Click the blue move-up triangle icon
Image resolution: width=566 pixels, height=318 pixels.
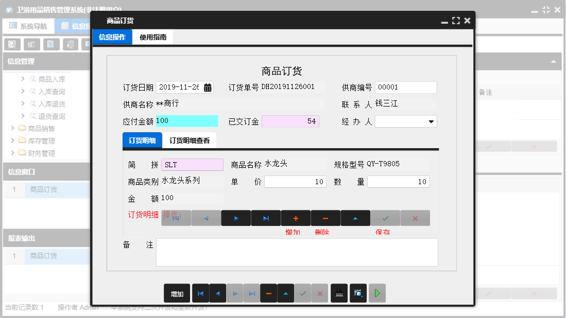(x=355, y=218)
